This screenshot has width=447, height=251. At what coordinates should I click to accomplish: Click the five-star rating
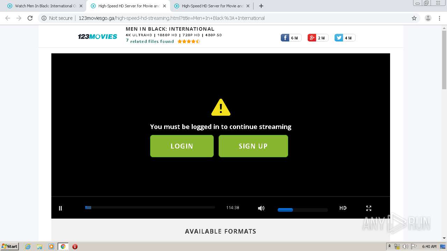click(x=189, y=41)
